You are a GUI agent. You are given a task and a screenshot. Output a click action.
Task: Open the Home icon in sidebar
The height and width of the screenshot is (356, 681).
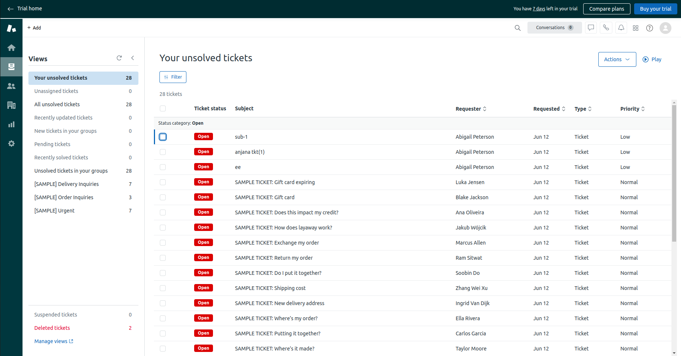pyautogui.click(x=11, y=48)
